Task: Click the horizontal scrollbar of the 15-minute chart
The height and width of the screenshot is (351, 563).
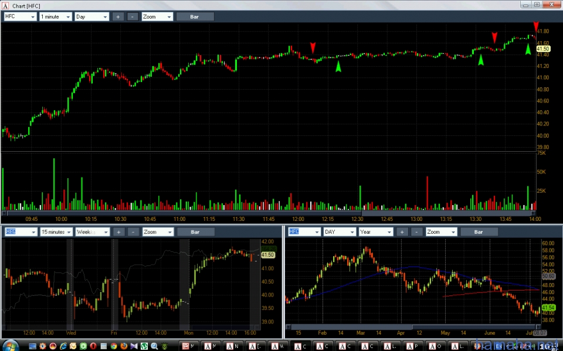Action: coord(131,328)
